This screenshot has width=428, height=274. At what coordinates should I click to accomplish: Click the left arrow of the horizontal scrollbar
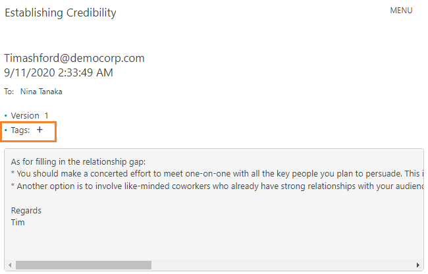10,265
